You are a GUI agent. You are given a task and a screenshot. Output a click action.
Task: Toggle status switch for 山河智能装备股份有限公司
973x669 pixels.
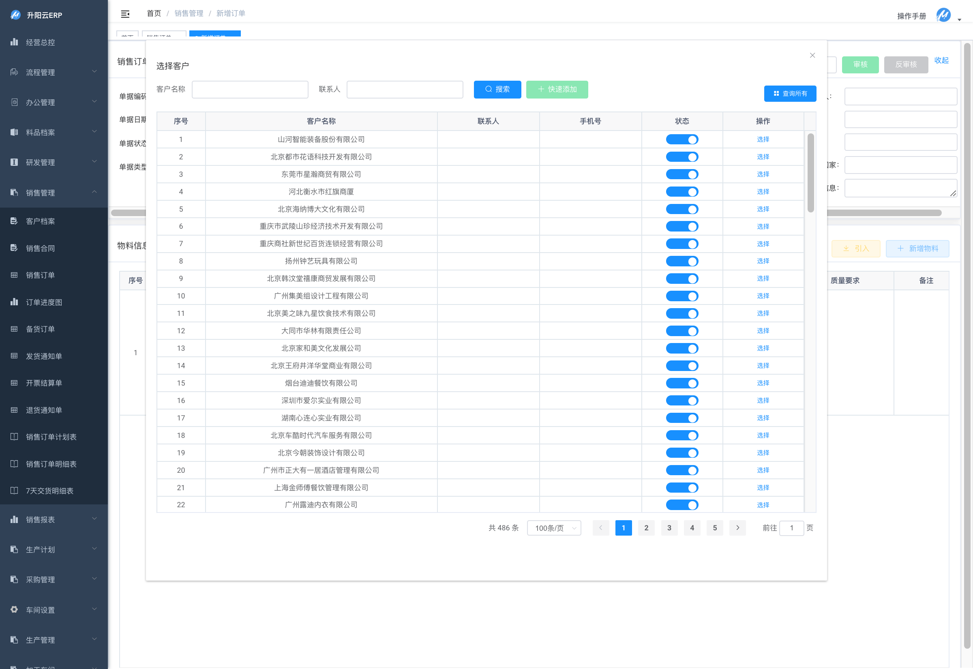(x=682, y=139)
